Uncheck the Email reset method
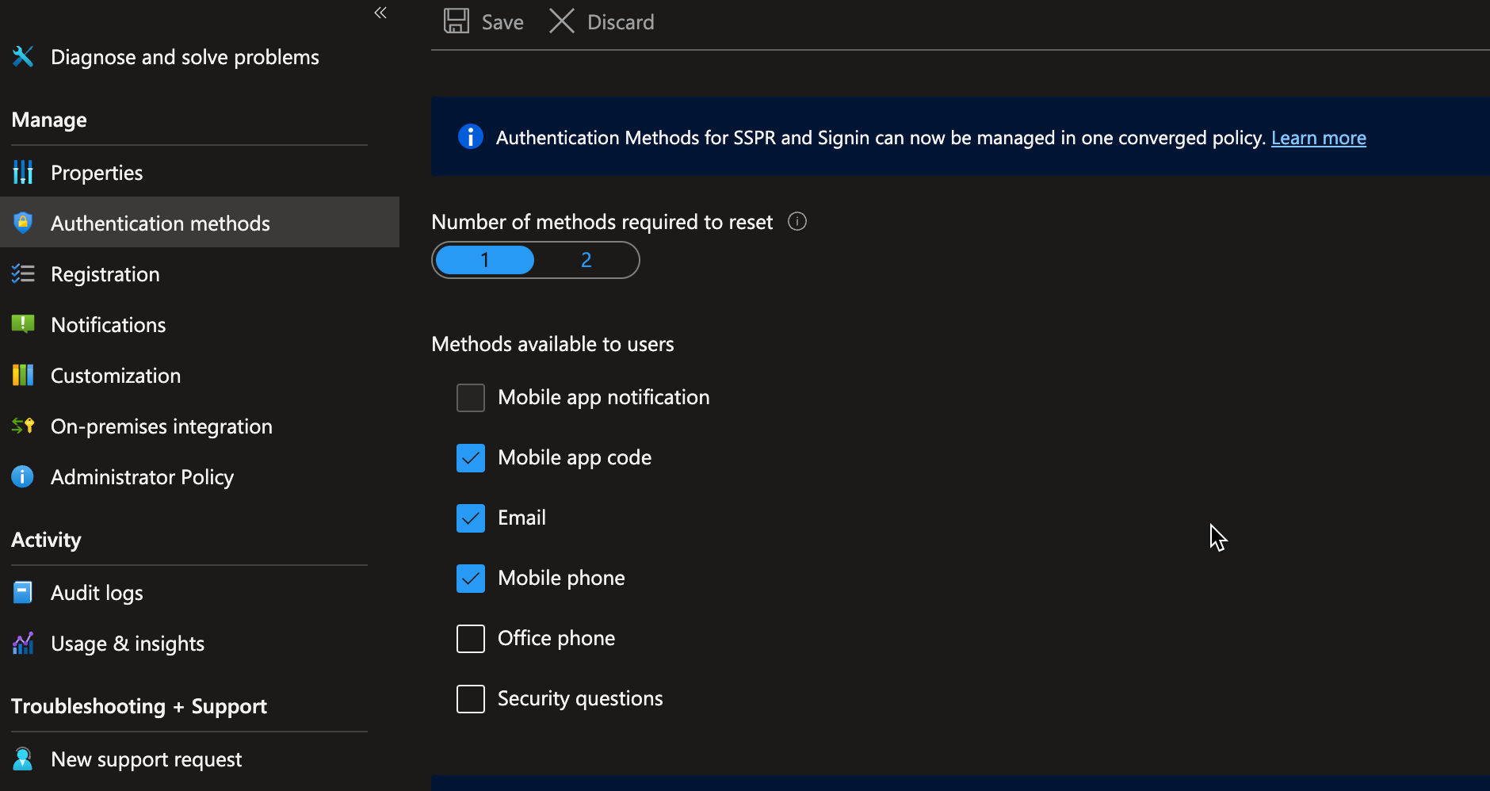This screenshot has height=791, width=1490. click(x=471, y=518)
